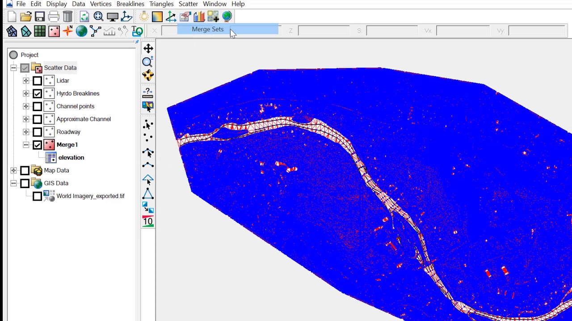572x321 pixels.
Task: Toggle the Scatter Data folder checkbox
Action: click(x=25, y=68)
